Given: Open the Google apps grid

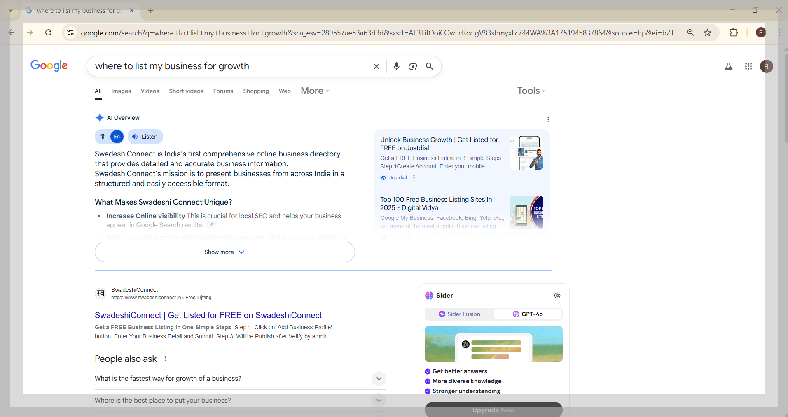Looking at the screenshot, I should click(748, 66).
